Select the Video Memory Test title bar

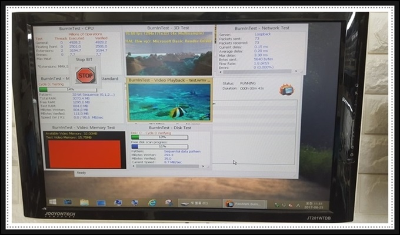coord(84,127)
